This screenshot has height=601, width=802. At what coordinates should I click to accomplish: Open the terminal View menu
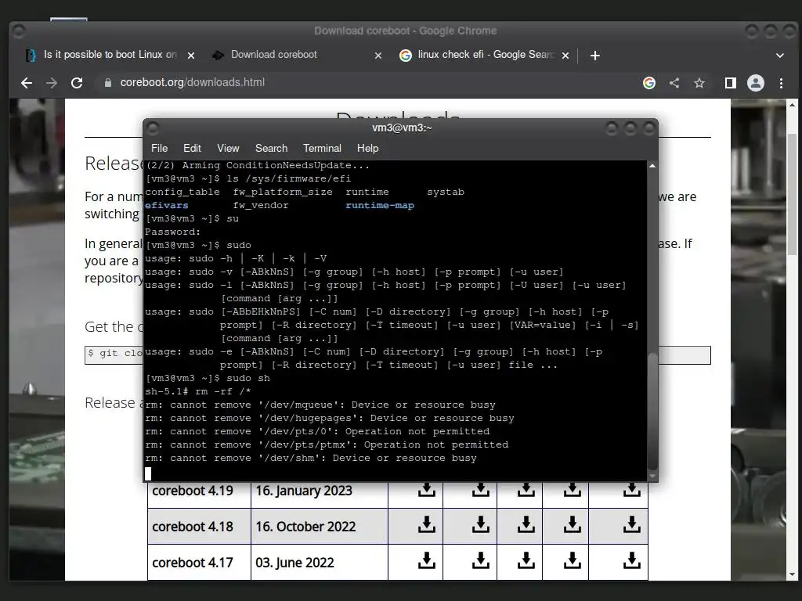pyautogui.click(x=228, y=148)
